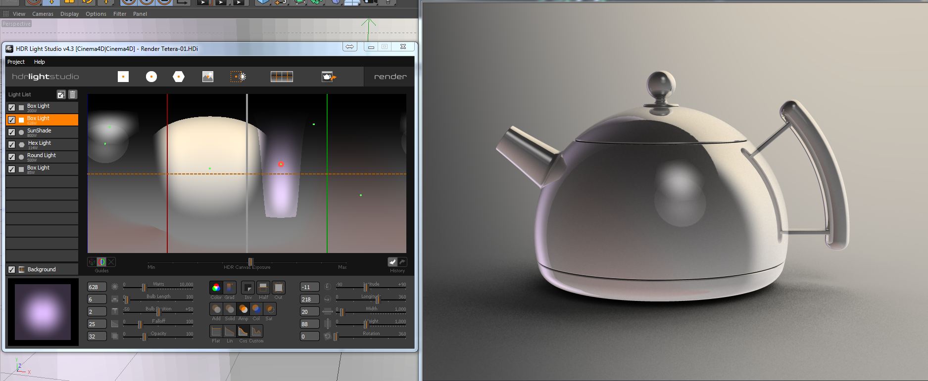Click the Out option icon

(x=279, y=288)
